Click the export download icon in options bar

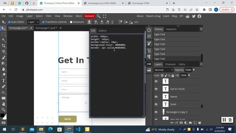[x=89, y=22]
